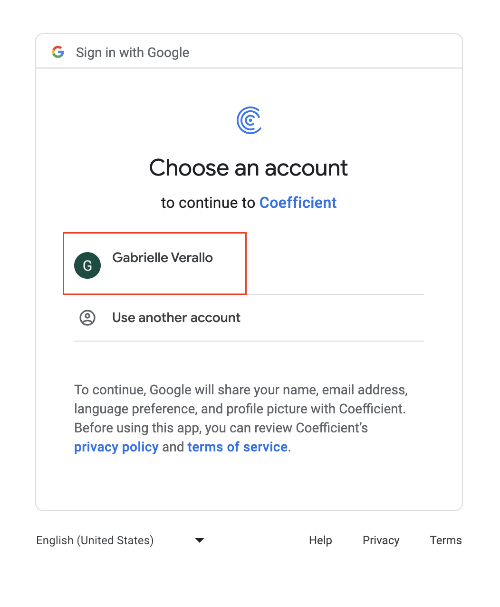
Task: Open the footer Privacy item
Action: (381, 540)
